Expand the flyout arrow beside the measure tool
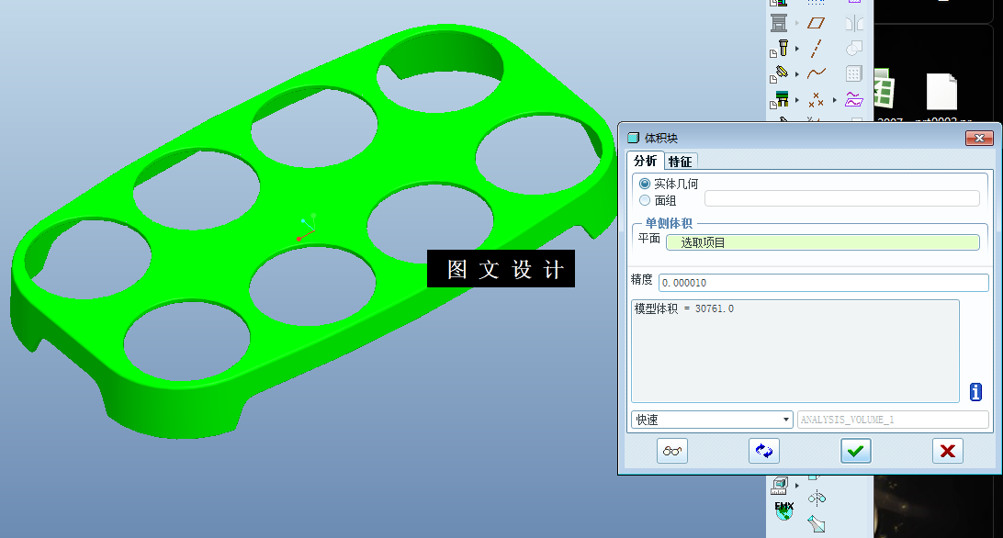Viewport: 1003px width, 538px height. (797, 486)
